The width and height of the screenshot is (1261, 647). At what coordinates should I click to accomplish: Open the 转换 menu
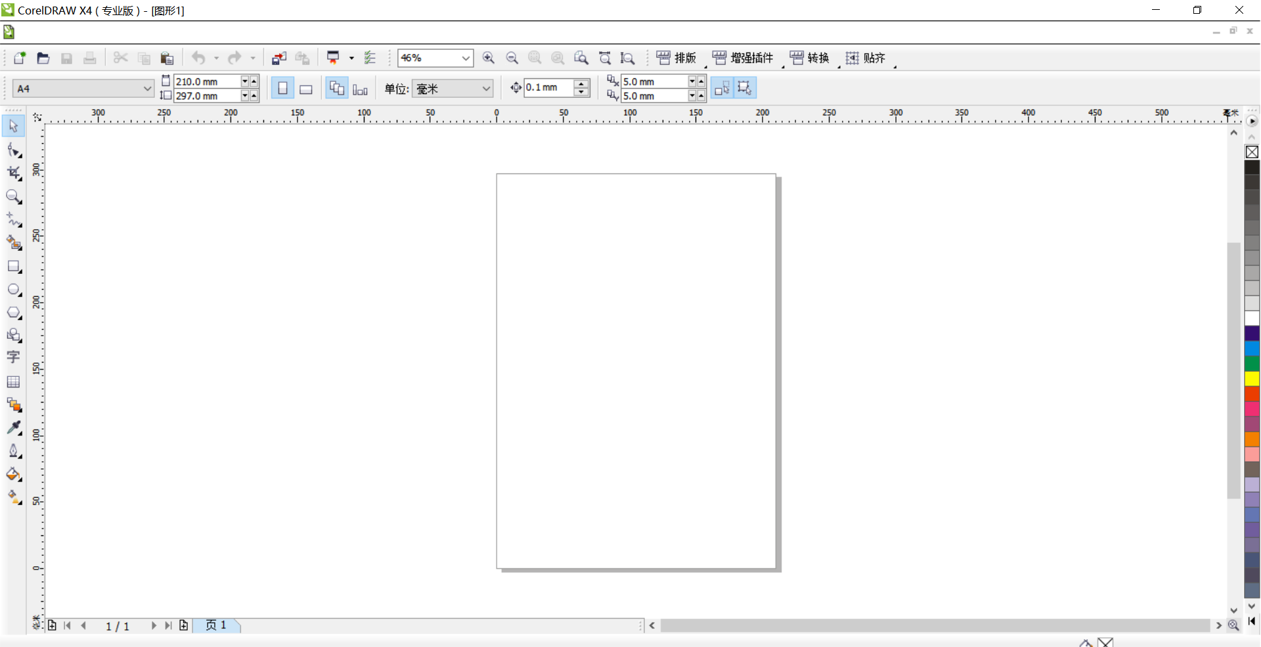coord(810,58)
